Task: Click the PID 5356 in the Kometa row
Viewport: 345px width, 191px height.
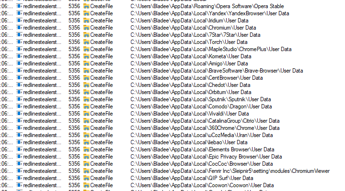Action: coord(74,56)
